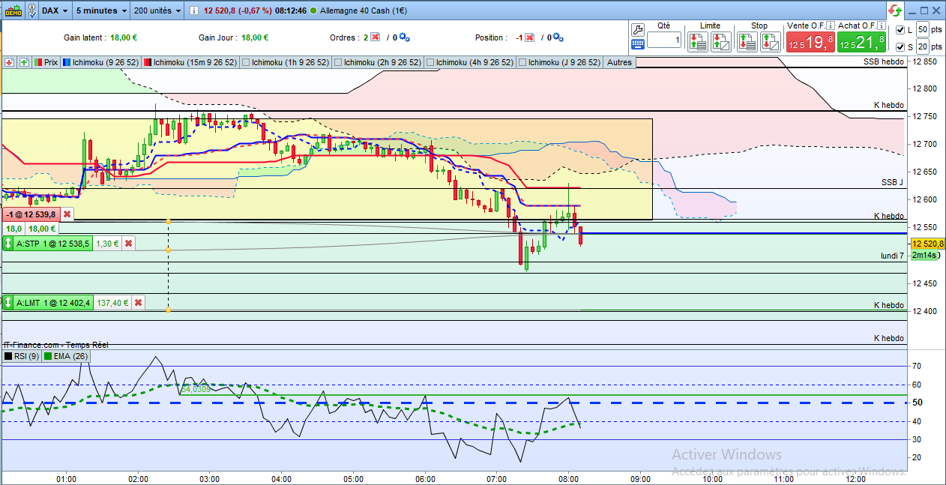Open the 200 unités dropdown

click(157, 10)
